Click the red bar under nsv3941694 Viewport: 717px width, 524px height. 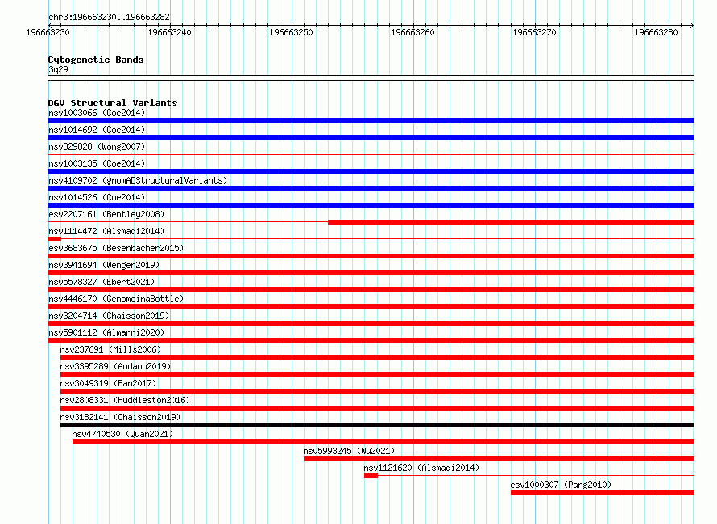tap(371, 273)
